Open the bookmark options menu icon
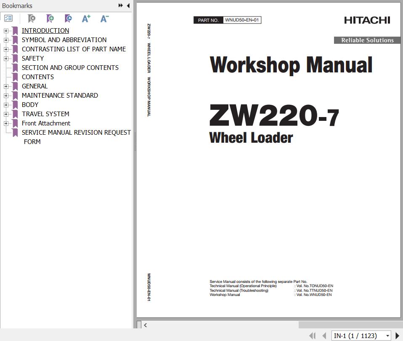 8,18
